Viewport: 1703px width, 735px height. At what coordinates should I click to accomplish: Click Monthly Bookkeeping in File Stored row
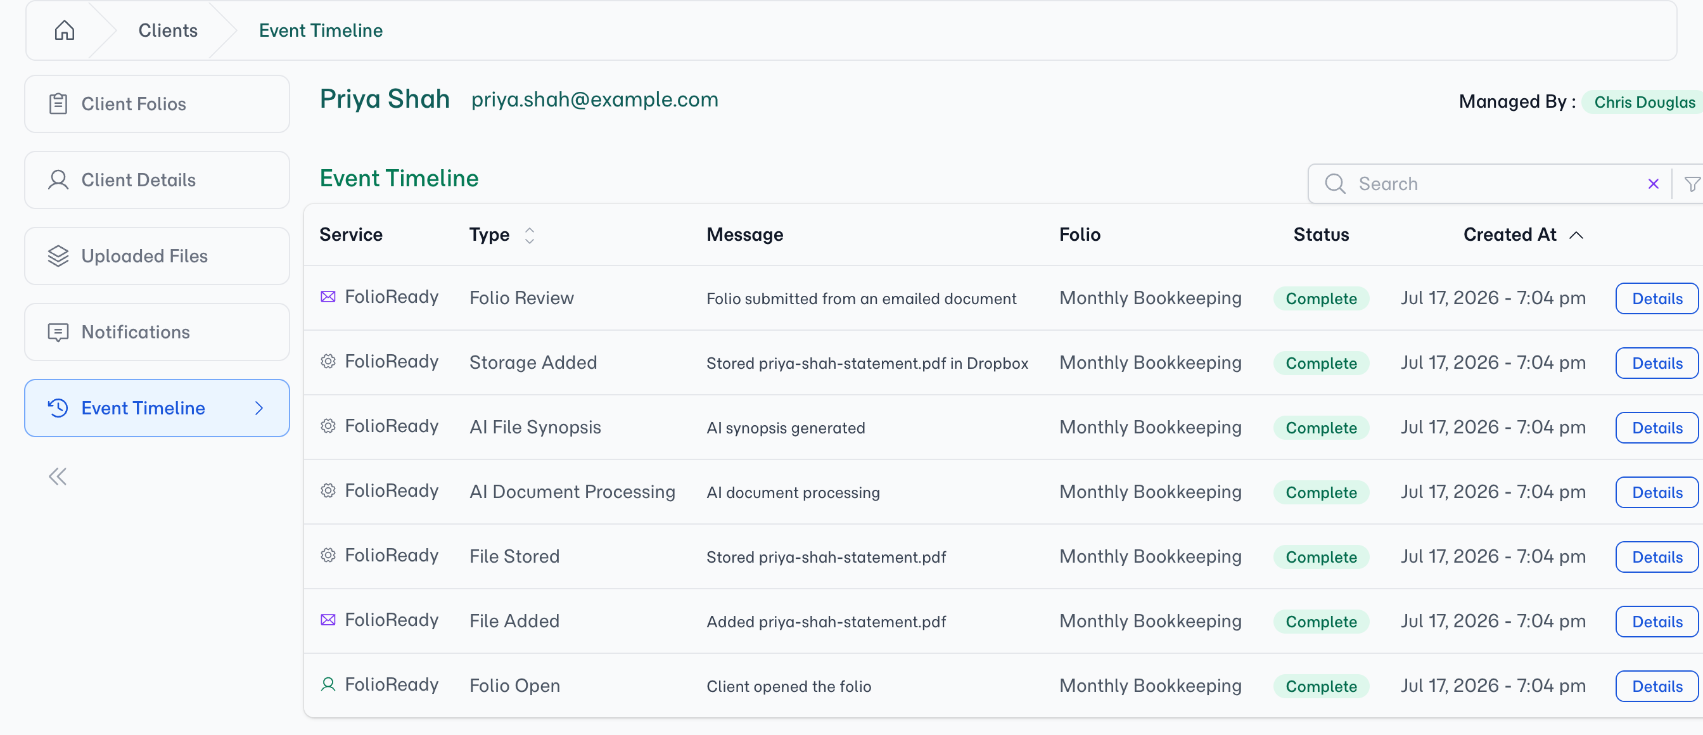pos(1151,556)
